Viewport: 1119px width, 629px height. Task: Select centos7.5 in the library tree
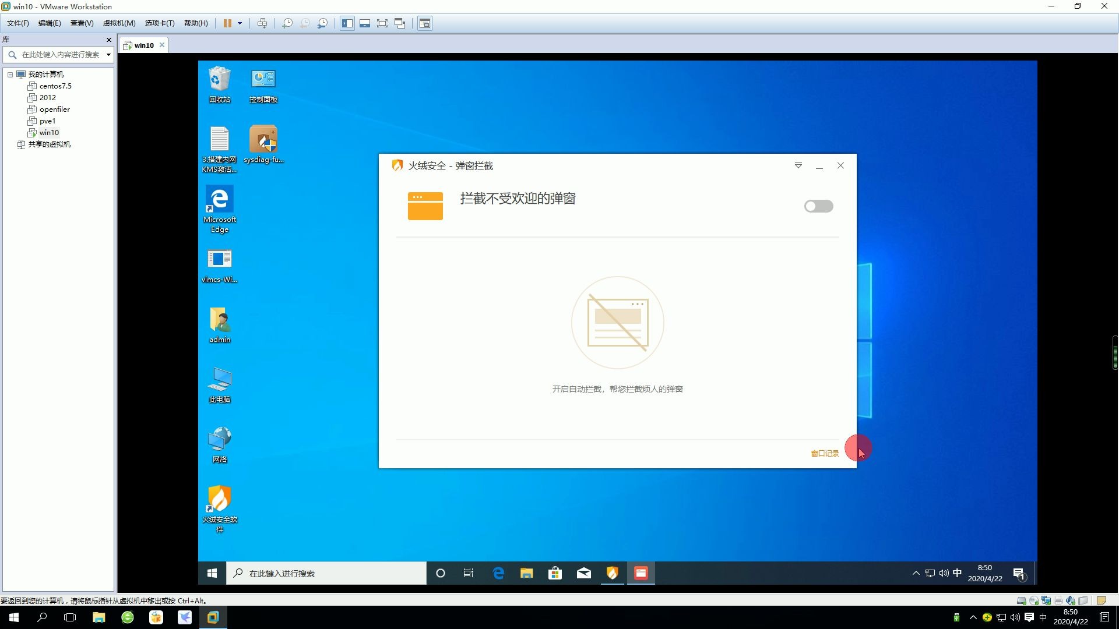(55, 86)
